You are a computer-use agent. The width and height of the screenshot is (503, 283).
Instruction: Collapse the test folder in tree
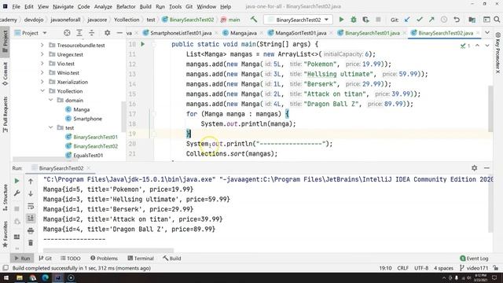(50, 127)
